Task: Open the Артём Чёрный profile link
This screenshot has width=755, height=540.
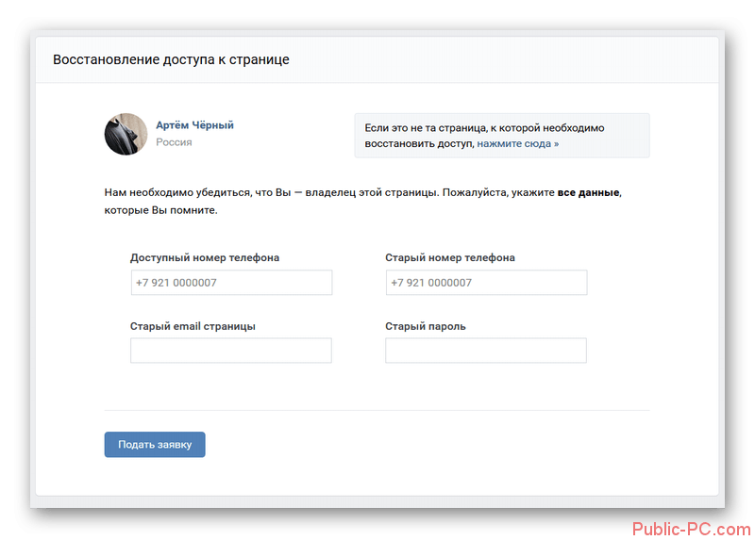Action: 194,125
